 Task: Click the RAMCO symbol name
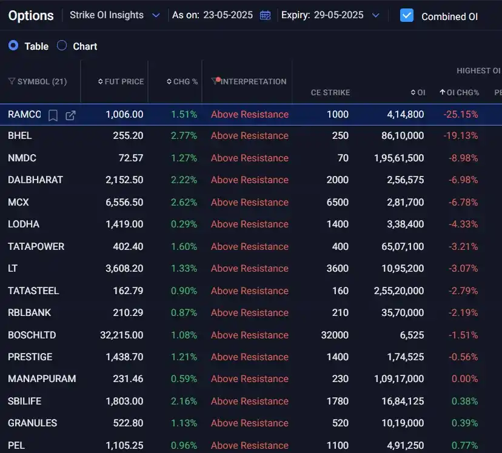24,114
